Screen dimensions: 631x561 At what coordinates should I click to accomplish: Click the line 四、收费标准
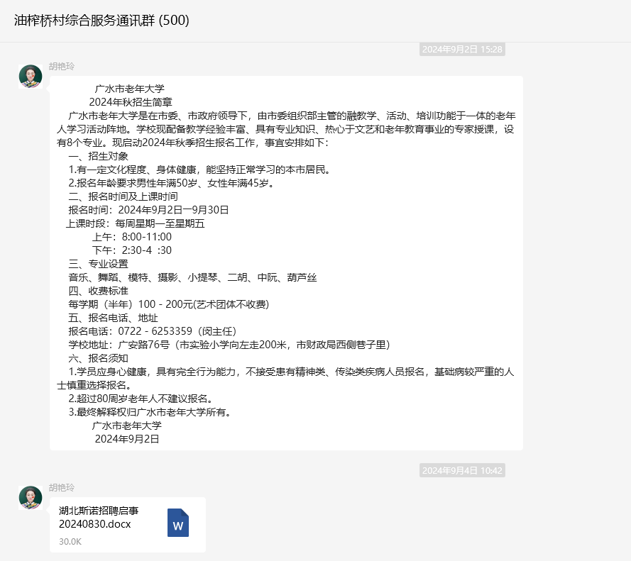98,291
